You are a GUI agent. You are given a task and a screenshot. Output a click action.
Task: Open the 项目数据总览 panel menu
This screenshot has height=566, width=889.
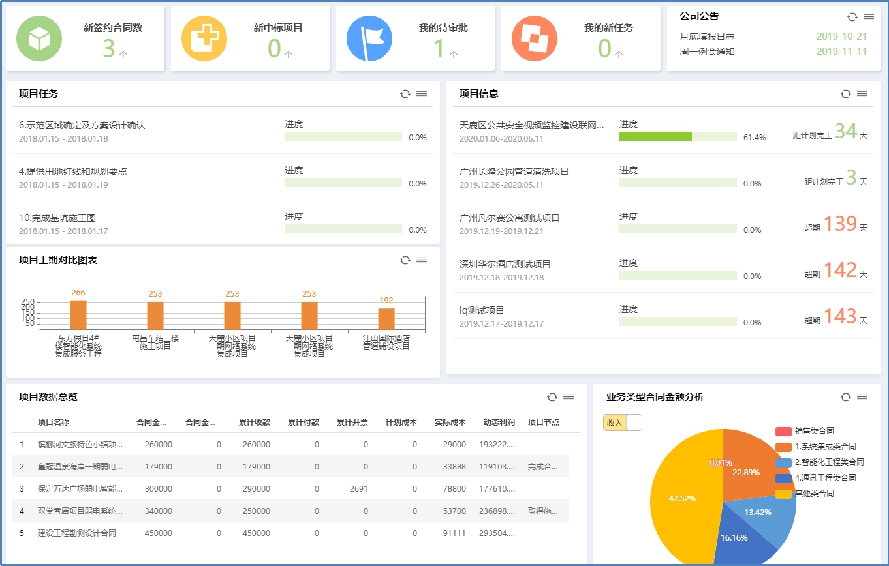click(569, 397)
